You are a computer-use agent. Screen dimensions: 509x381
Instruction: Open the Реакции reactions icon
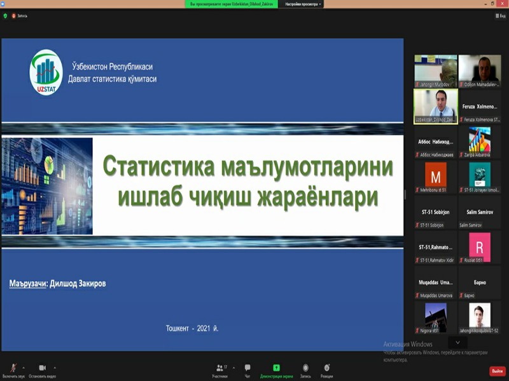(x=326, y=366)
